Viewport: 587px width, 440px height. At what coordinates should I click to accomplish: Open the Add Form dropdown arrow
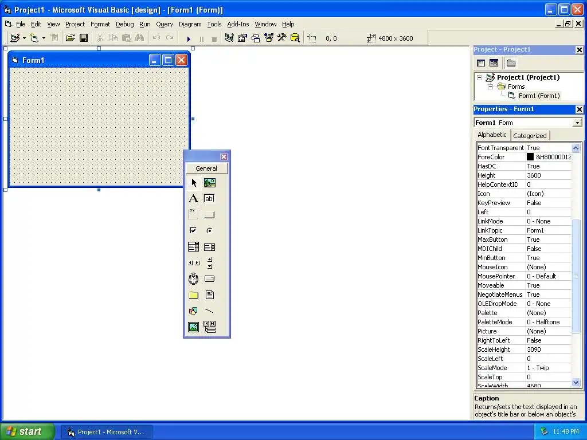(44, 38)
